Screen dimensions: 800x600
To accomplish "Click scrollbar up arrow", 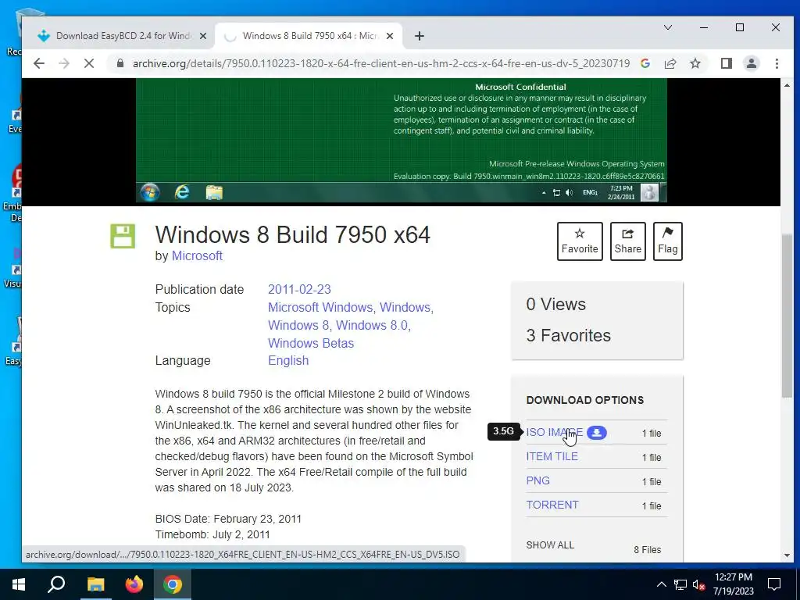I will coord(787,85).
